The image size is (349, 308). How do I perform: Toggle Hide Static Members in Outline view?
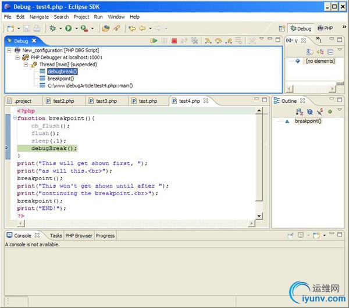click(320, 112)
